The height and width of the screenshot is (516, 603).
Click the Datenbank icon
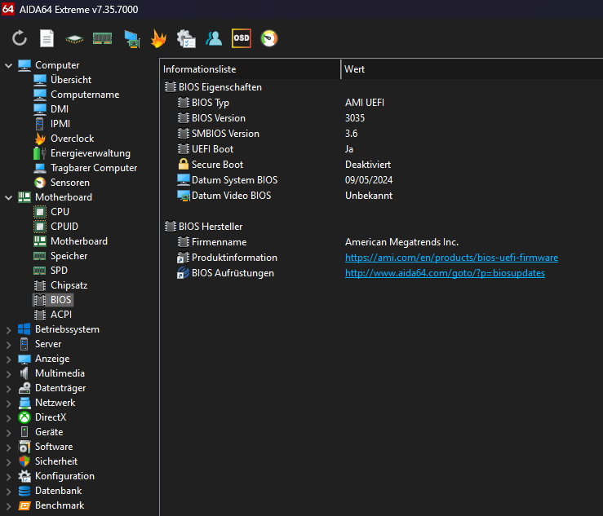point(24,491)
